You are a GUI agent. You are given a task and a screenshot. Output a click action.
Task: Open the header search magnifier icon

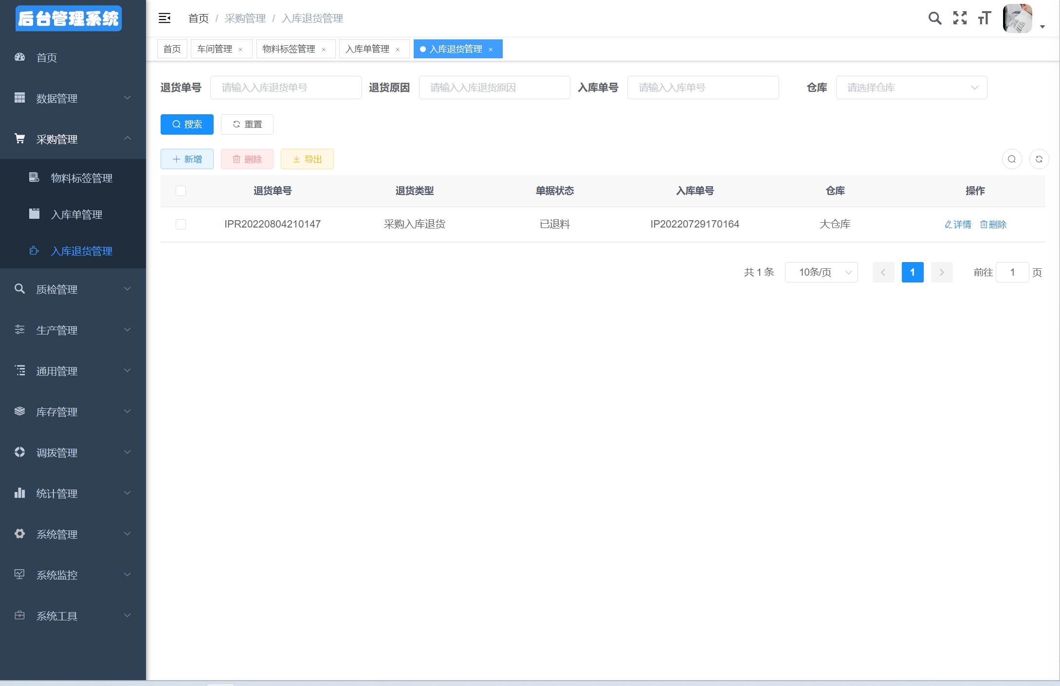(934, 18)
